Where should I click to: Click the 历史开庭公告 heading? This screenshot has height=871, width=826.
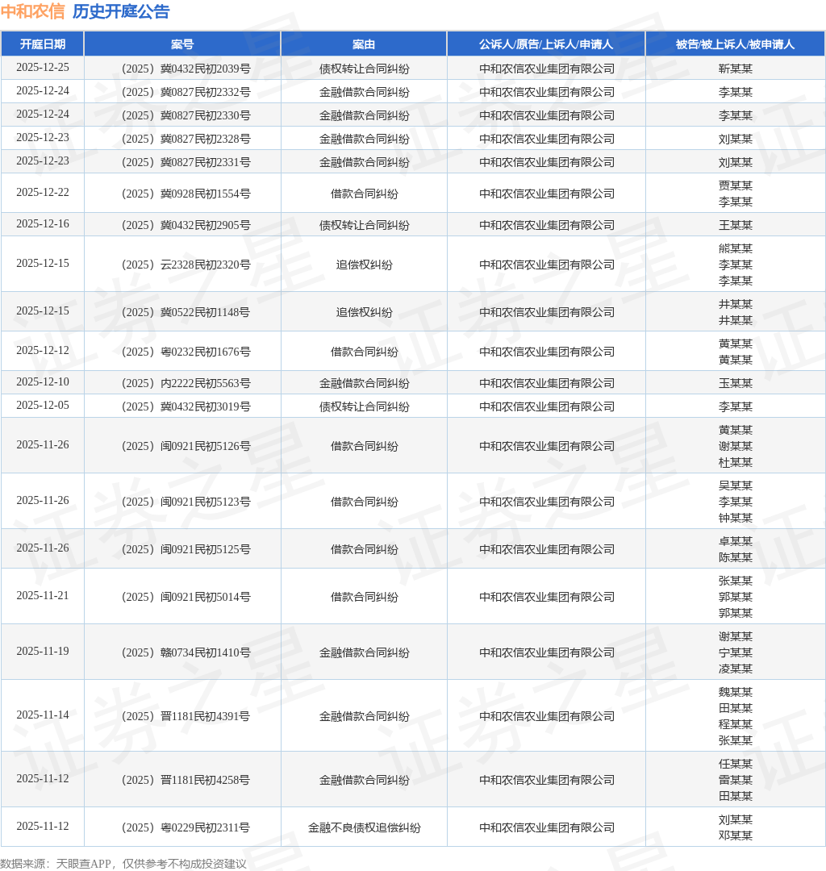click(121, 11)
